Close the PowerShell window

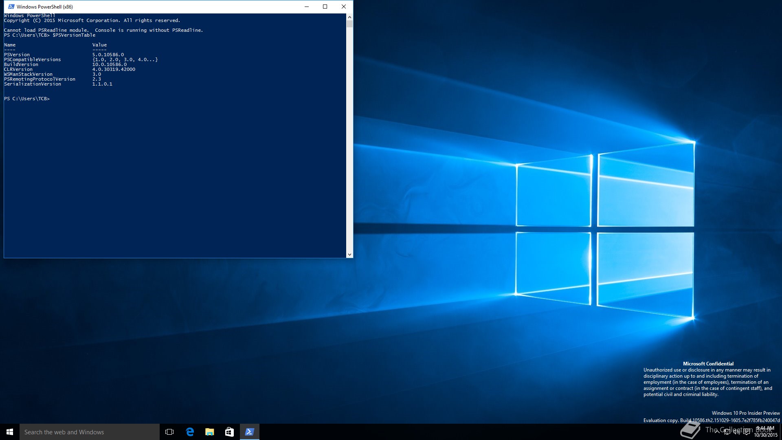(x=344, y=7)
